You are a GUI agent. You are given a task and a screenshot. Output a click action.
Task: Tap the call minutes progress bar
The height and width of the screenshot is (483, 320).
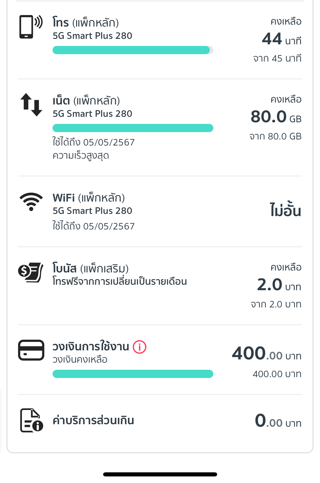[133, 50]
